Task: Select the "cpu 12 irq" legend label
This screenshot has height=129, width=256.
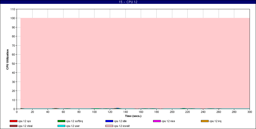Action: tap(215, 121)
